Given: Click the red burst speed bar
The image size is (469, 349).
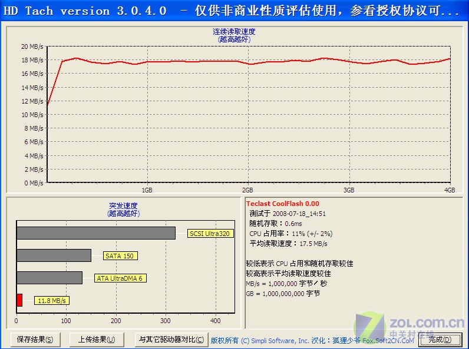Looking at the screenshot, I should [19, 300].
